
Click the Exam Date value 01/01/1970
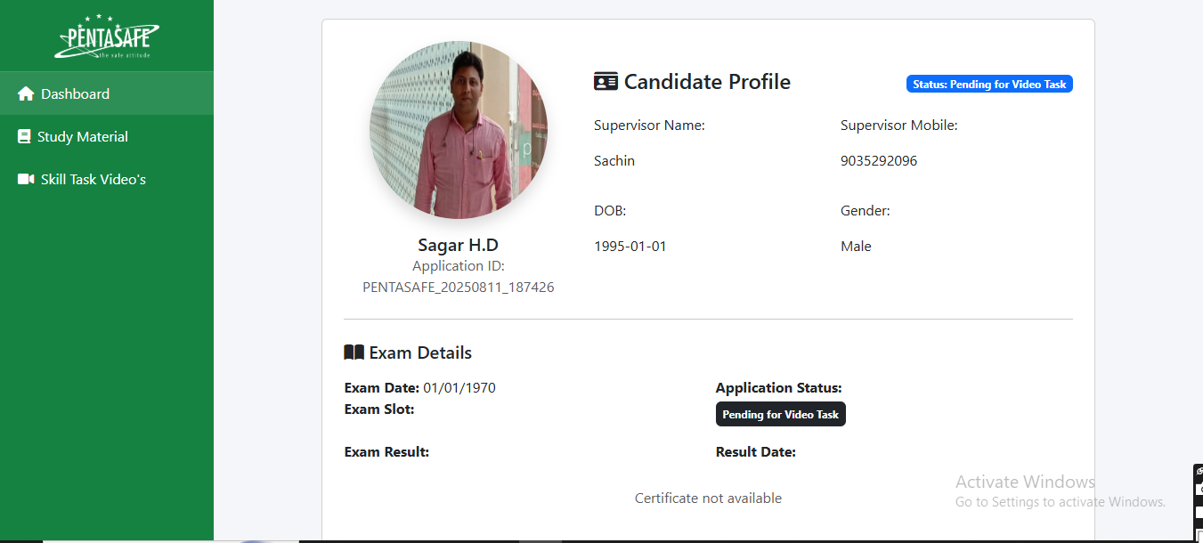click(x=459, y=388)
